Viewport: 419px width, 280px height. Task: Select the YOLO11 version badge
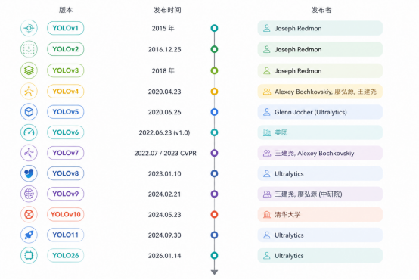[x=66, y=235]
